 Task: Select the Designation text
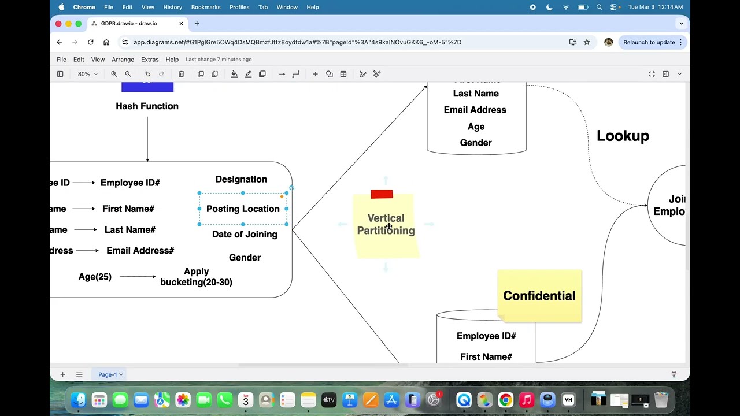[241, 179]
